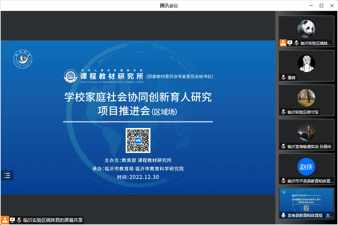Click the text (国家教材委员会专家委员会秘书处)
338x225 pixels.
pyautogui.click(x=180, y=76)
